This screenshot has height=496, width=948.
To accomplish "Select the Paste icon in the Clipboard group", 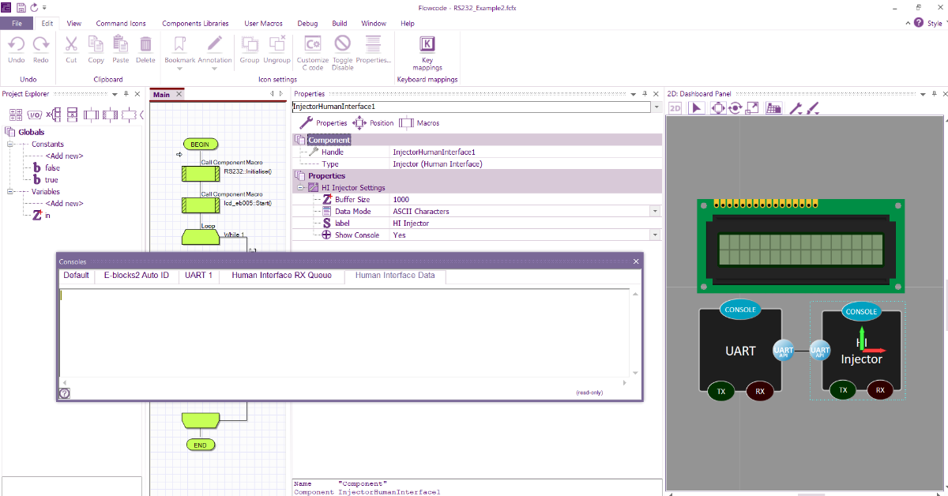I will (x=120, y=49).
